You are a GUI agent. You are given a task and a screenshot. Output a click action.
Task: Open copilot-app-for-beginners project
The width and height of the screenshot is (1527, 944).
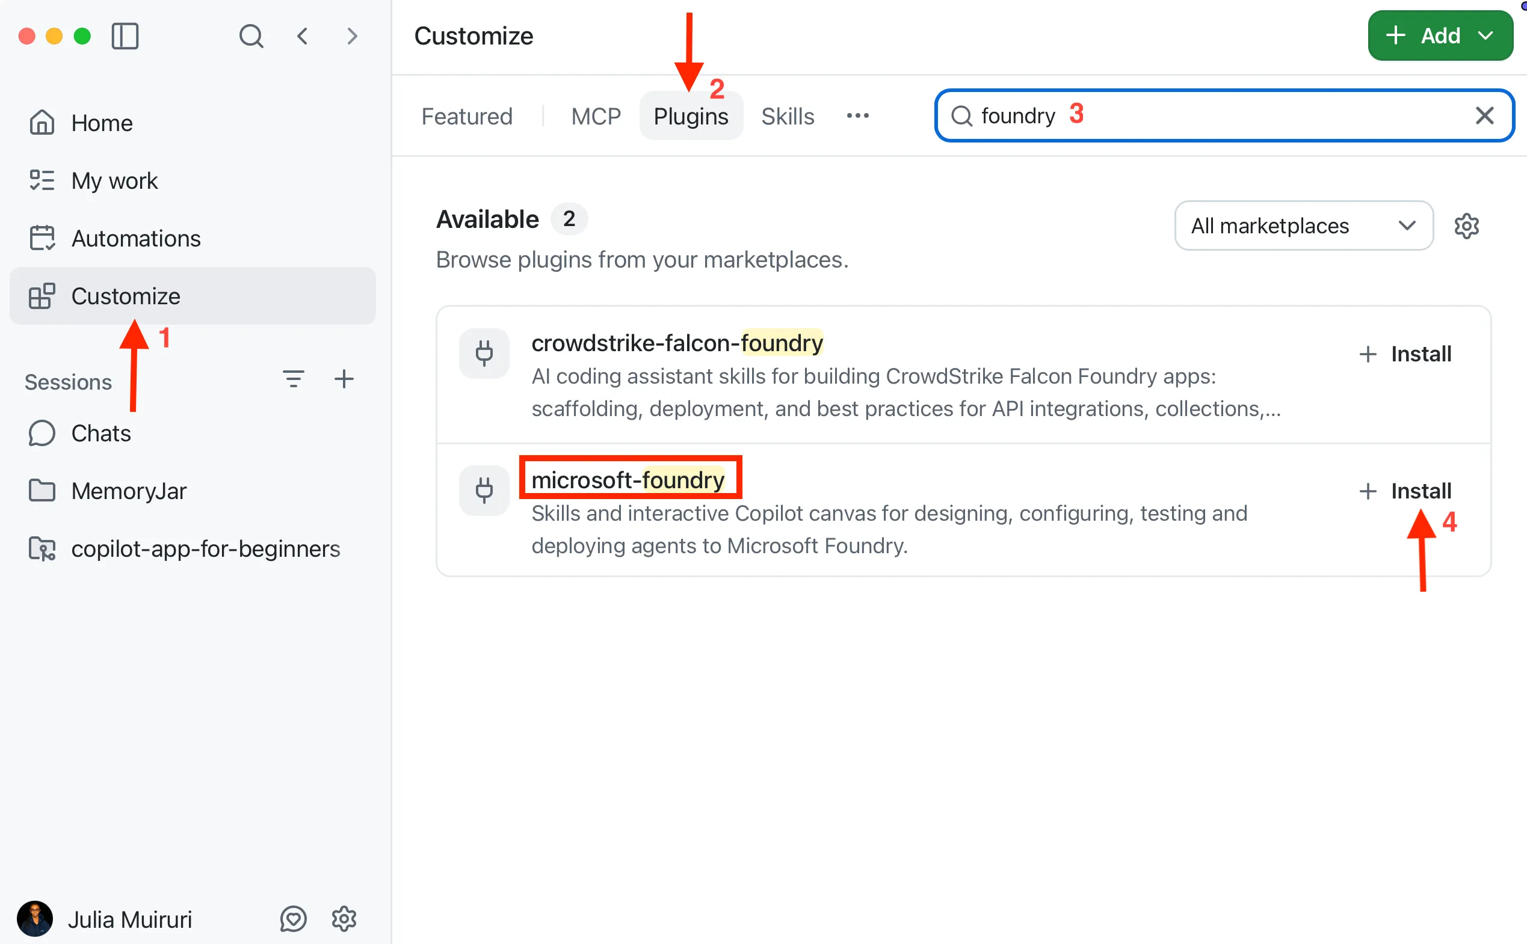pos(193,549)
